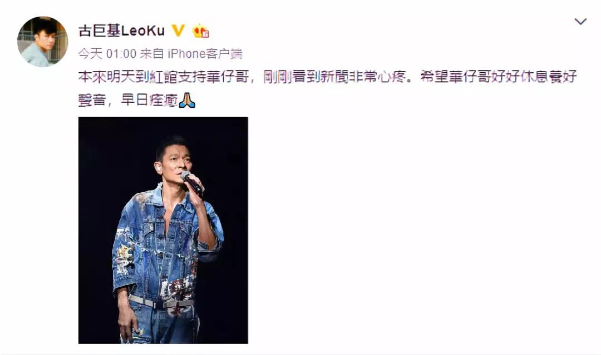Viewport: 601px width, 355px height.
Task: Click the 来自 label before iPhone客户端
Action: click(152, 53)
